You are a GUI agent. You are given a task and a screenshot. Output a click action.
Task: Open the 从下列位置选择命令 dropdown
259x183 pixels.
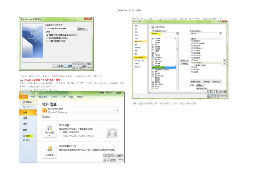pyautogui.click(x=165, y=34)
